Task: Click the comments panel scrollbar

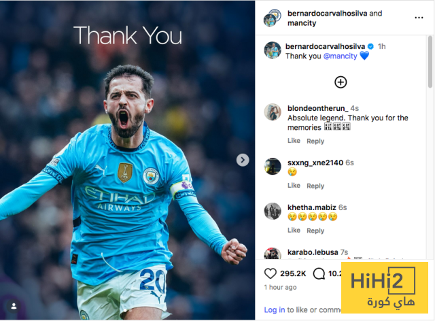Action: click(430, 63)
